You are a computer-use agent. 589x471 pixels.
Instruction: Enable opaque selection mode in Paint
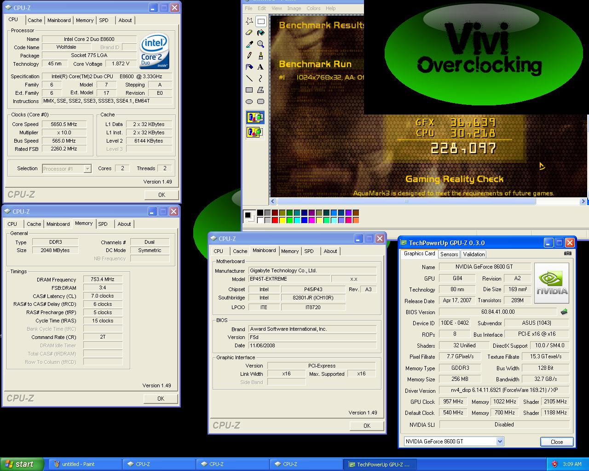click(x=255, y=118)
